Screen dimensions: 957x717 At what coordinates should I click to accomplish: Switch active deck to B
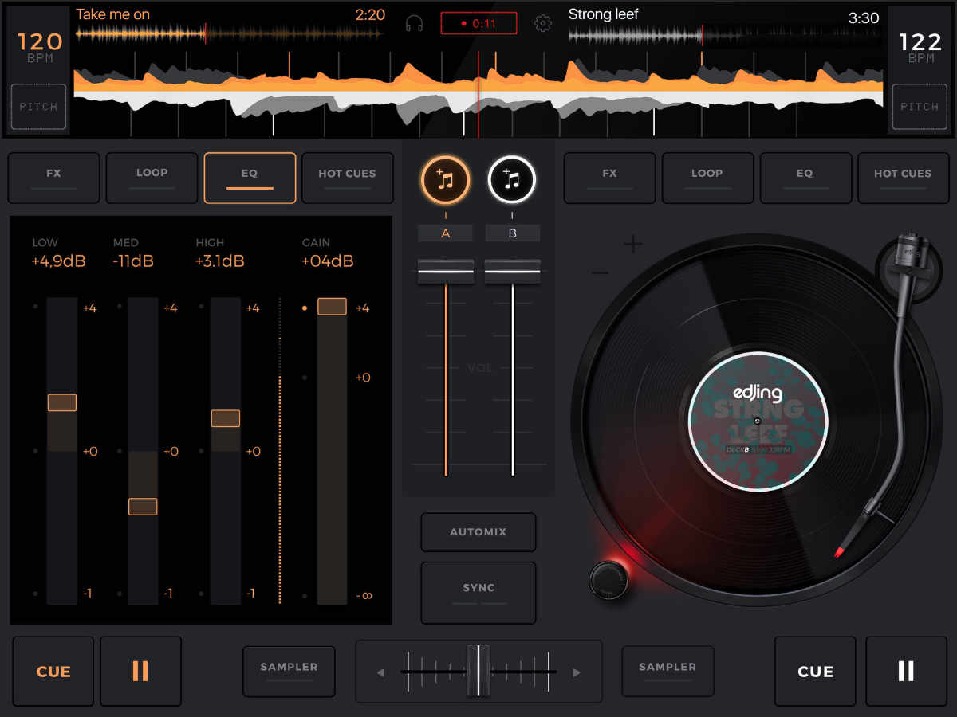point(512,233)
